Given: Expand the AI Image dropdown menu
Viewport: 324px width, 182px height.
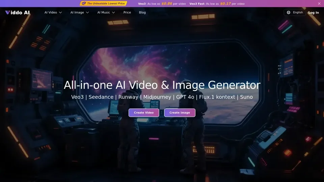Looking at the screenshot, I should [x=80, y=12].
